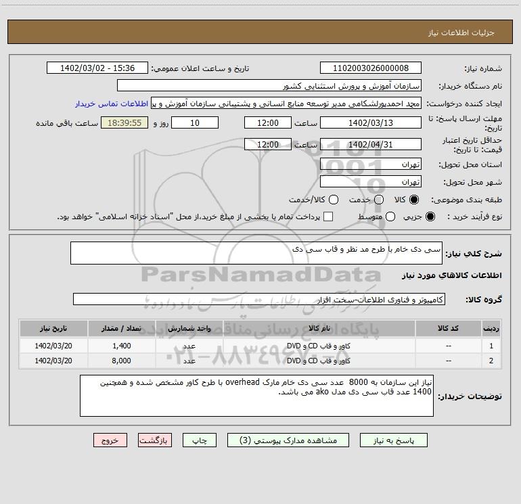Click the پاسخ به نیاز button
This screenshot has width=521, height=504.
[393, 440]
